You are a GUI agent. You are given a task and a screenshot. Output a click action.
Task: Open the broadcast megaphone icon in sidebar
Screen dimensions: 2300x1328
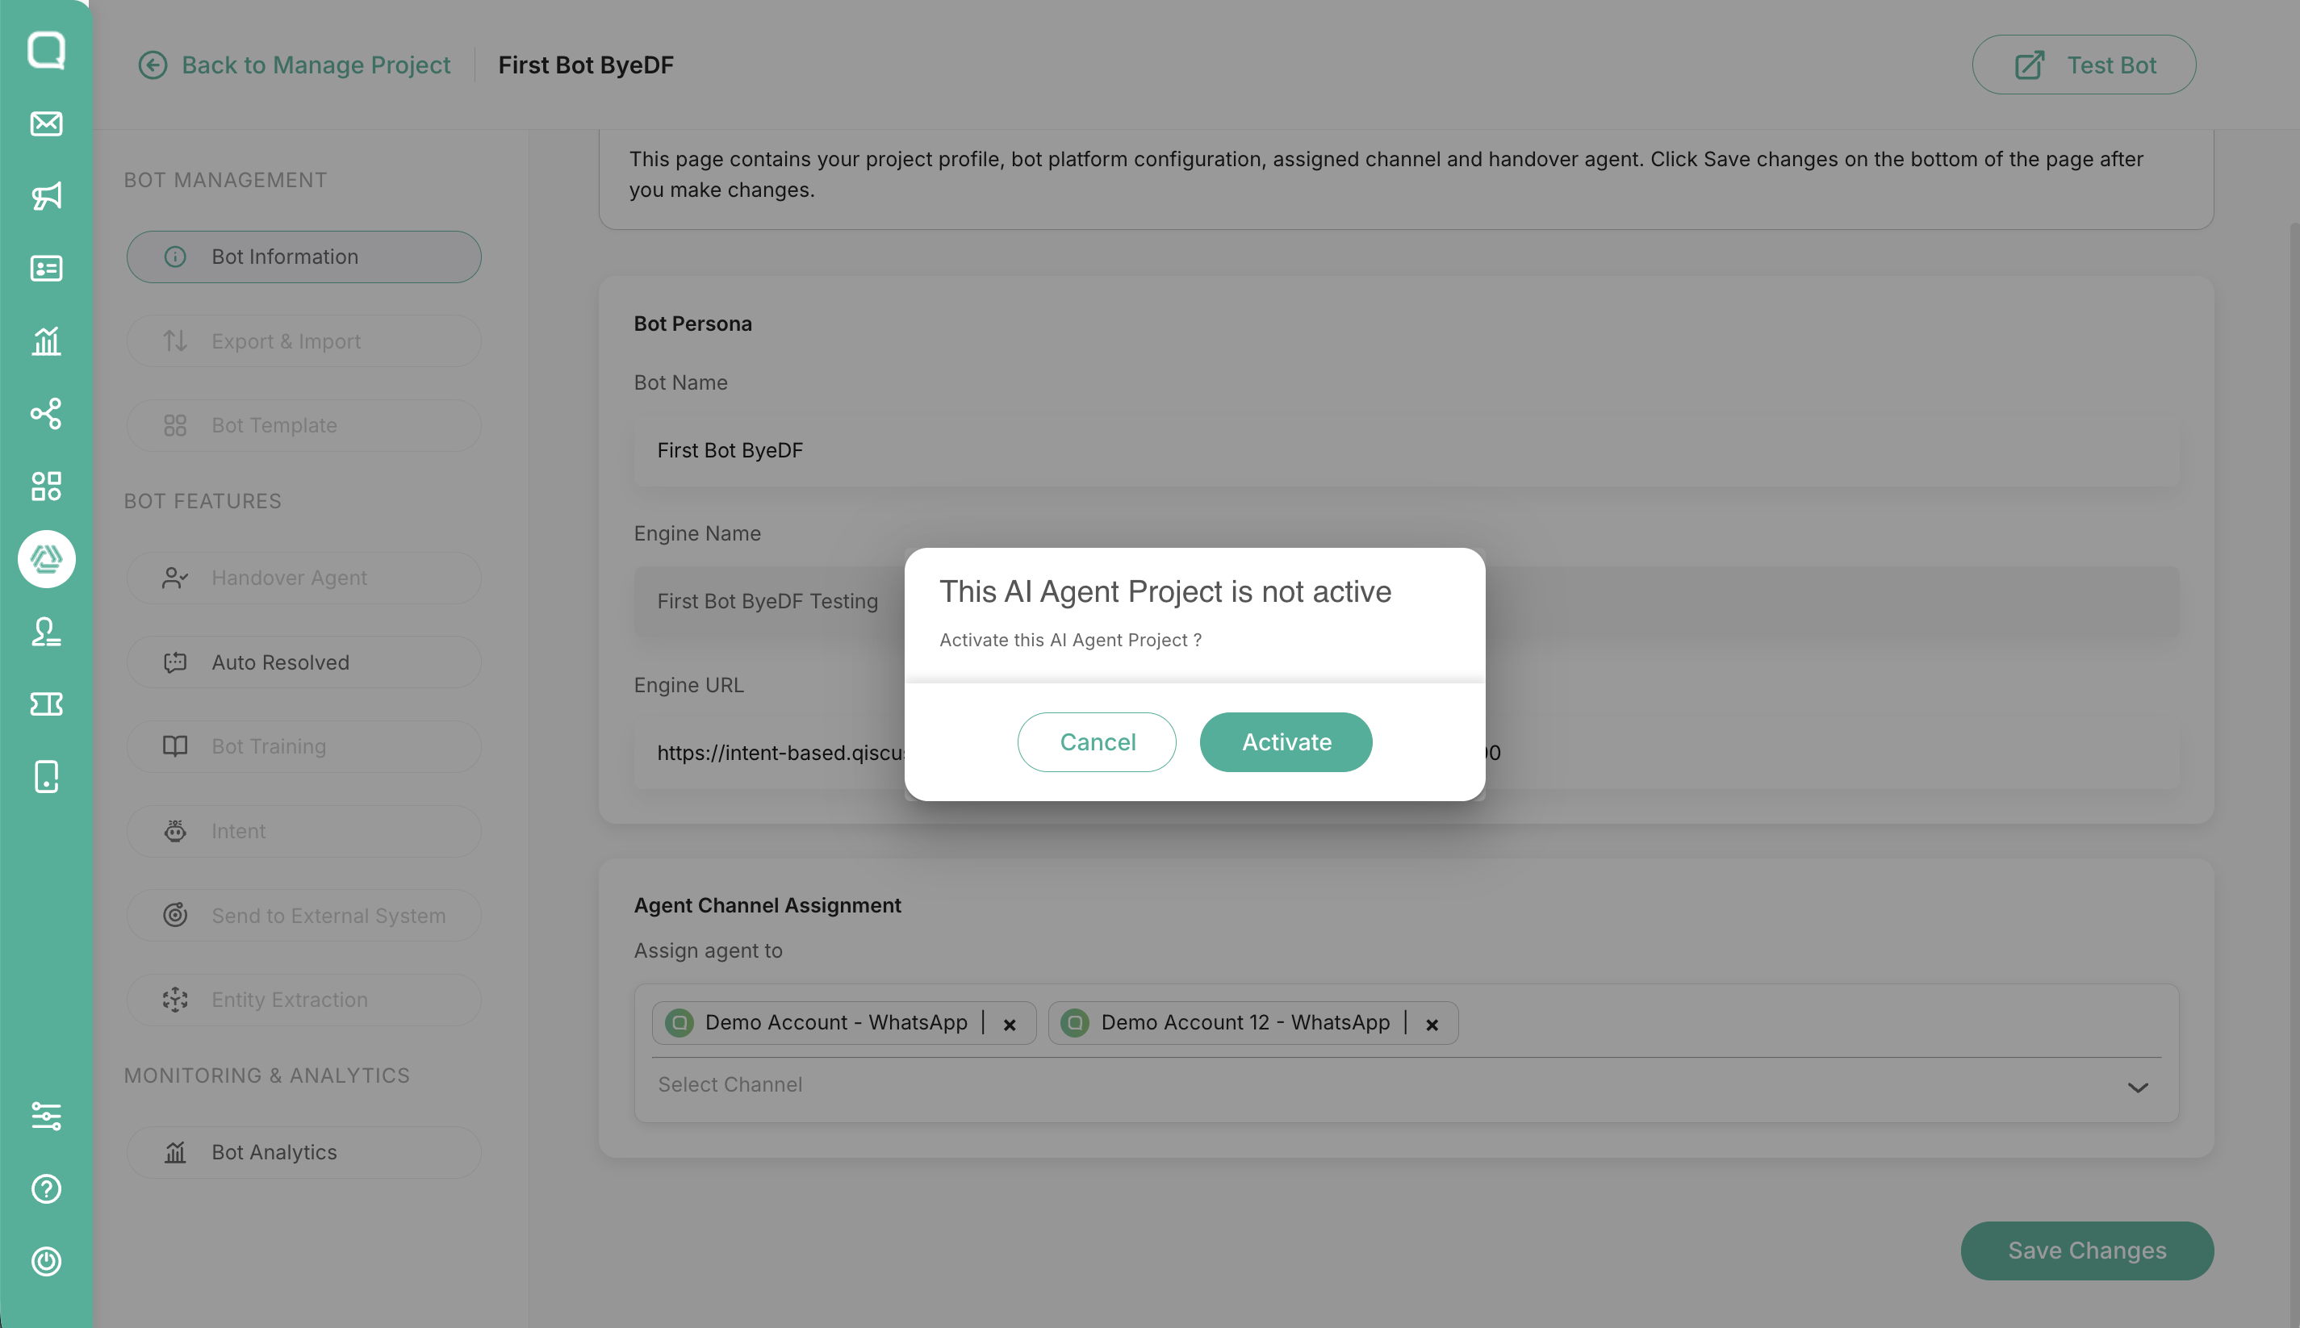[47, 195]
